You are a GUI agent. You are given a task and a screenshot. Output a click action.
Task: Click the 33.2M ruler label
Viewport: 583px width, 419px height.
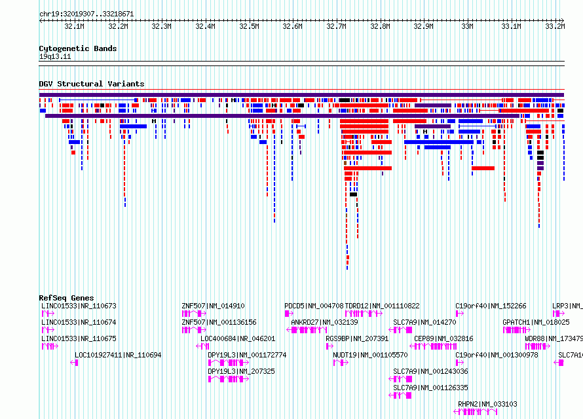pyautogui.click(x=555, y=26)
